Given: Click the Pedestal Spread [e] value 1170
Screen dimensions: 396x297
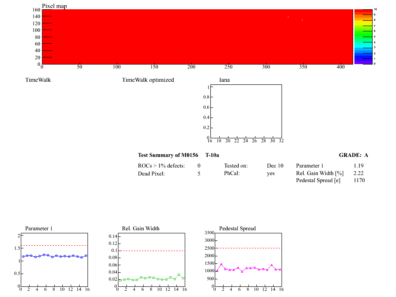Looking at the screenshot, I should coord(359,180).
